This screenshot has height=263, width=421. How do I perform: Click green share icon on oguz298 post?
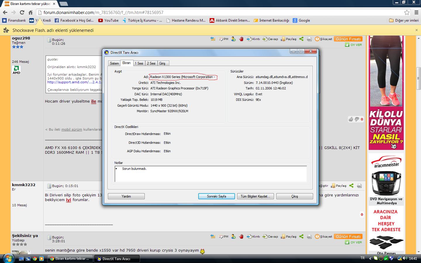point(301,39)
